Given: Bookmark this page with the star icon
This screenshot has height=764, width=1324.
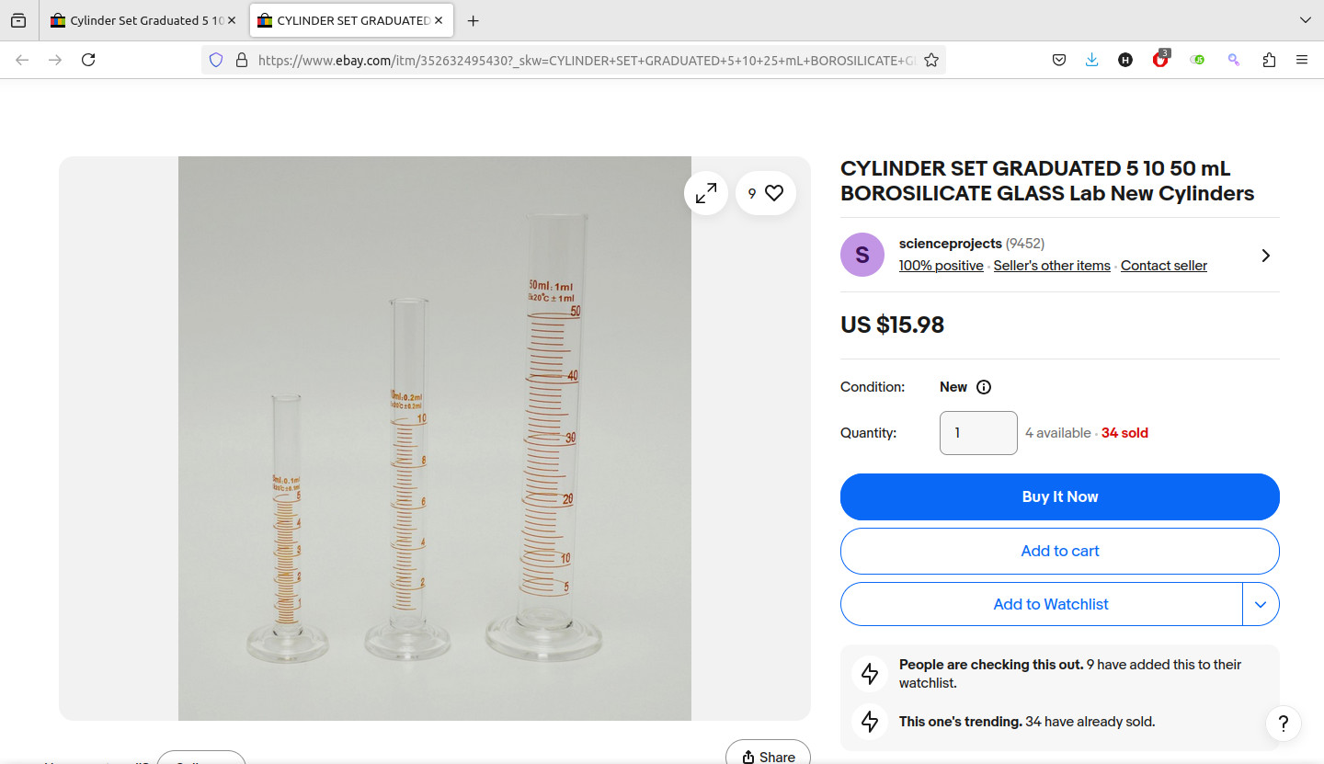Looking at the screenshot, I should [x=931, y=60].
